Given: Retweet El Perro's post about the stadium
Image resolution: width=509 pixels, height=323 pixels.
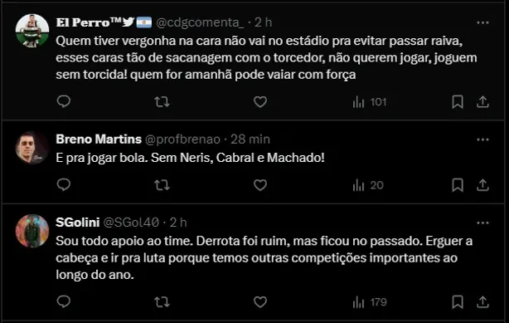Looking at the screenshot, I should [x=162, y=102].
